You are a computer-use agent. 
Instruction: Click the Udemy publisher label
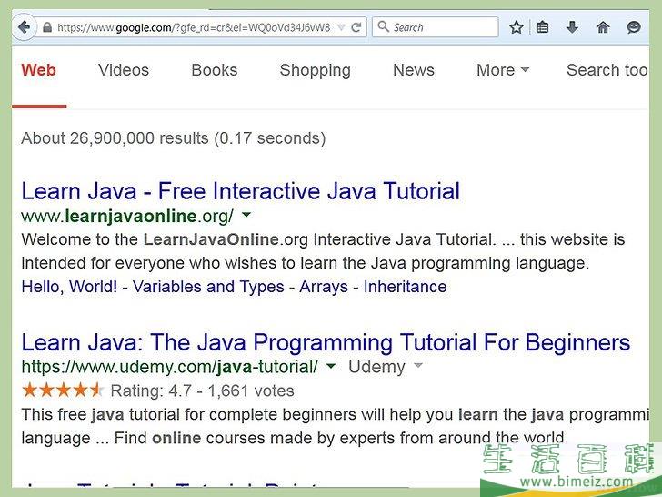tap(376, 367)
